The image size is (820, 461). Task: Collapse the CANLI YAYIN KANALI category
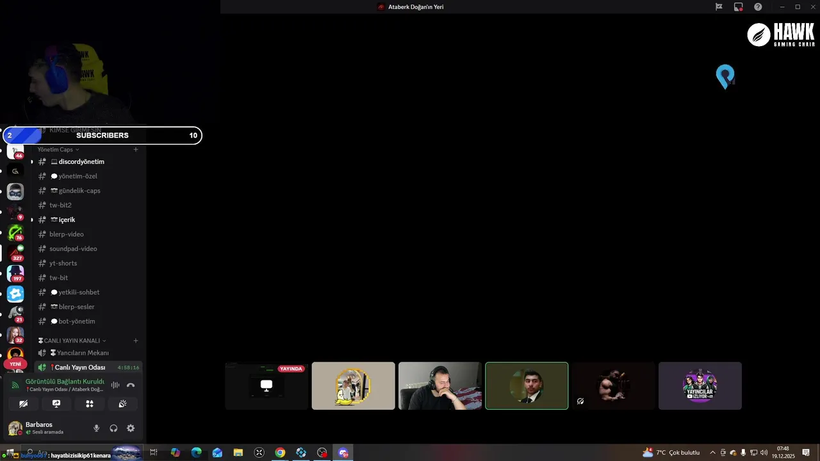coord(72,341)
